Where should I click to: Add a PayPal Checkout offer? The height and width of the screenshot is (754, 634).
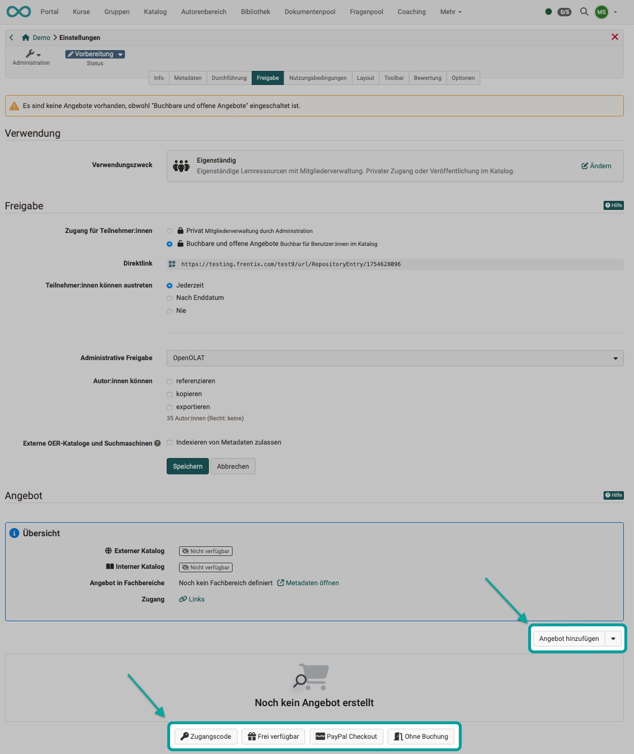pos(346,736)
